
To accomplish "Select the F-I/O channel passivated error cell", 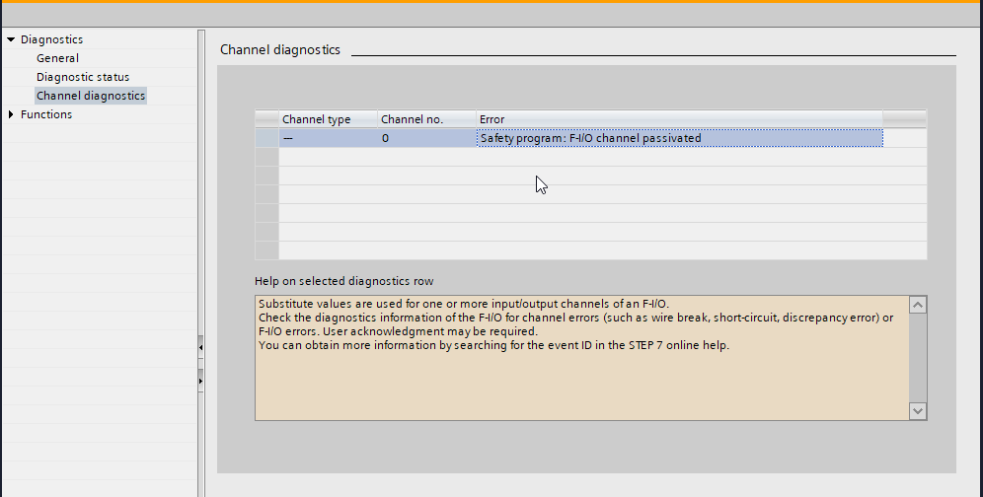I will point(679,138).
